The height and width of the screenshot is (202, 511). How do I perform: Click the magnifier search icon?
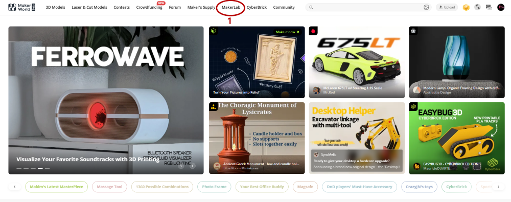tap(311, 7)
